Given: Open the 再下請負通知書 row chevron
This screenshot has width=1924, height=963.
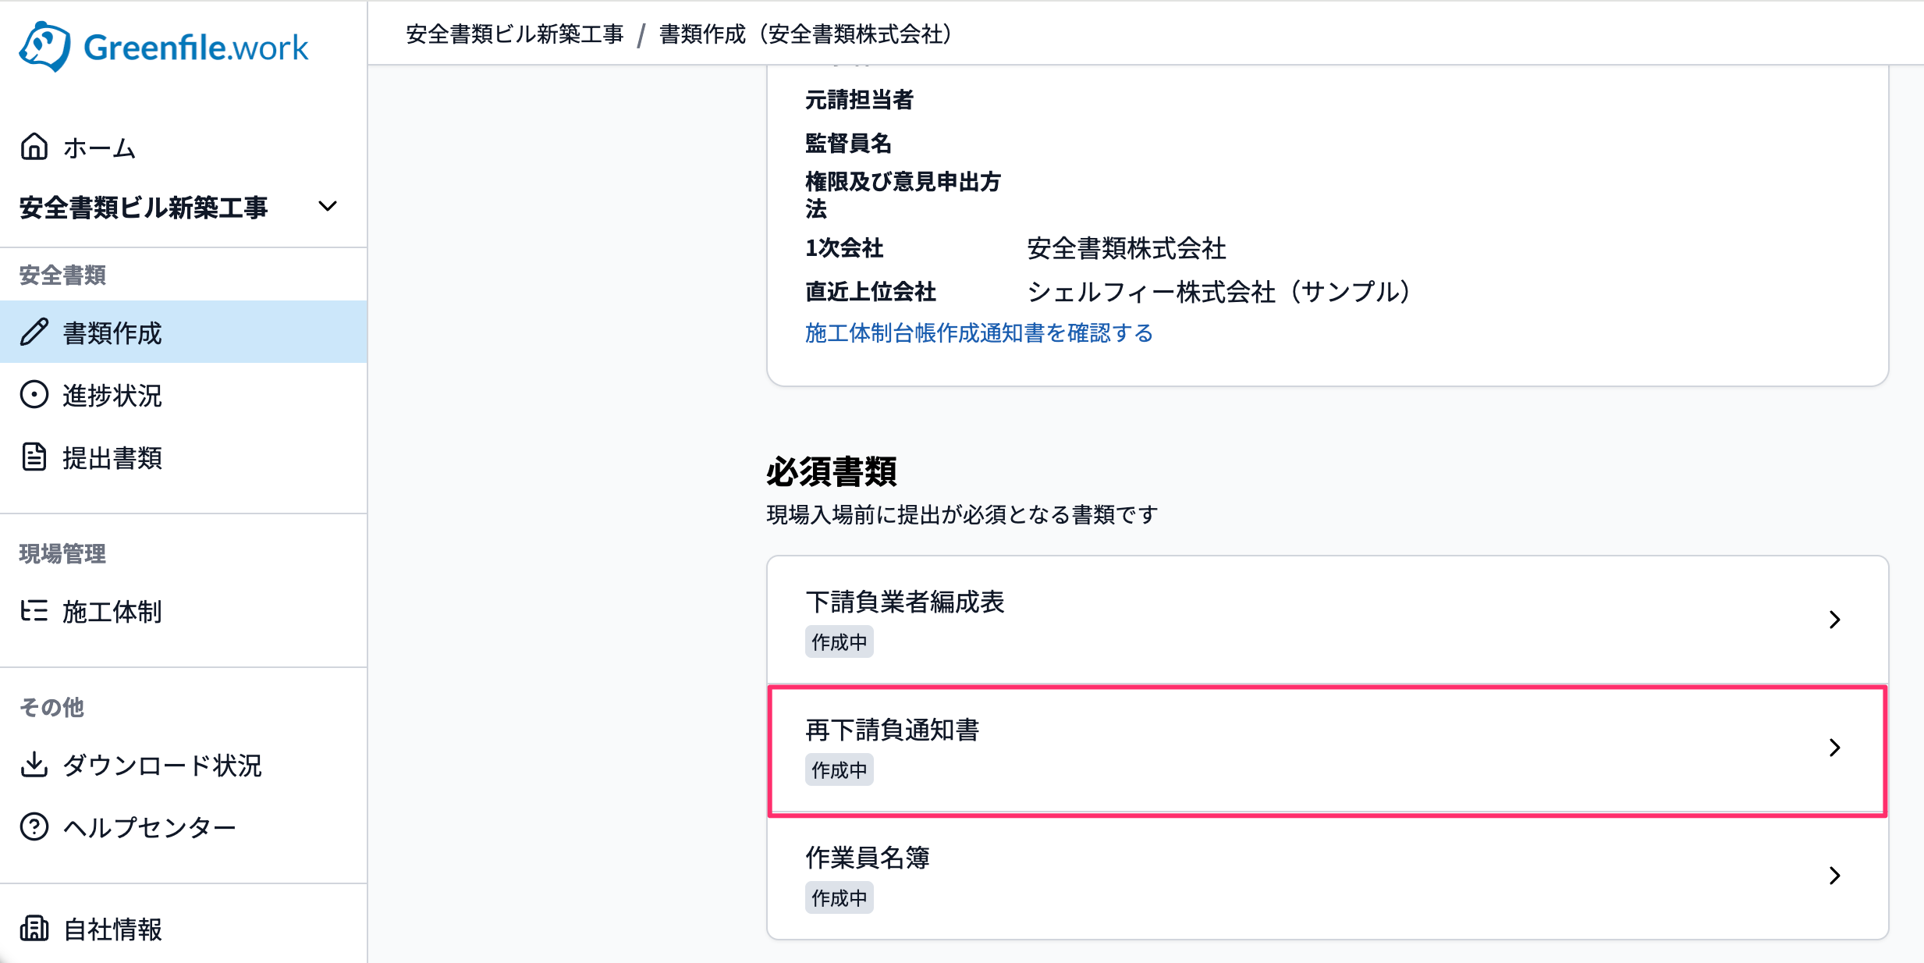Looking at the screenshot, I should [x=1835, y=748].
